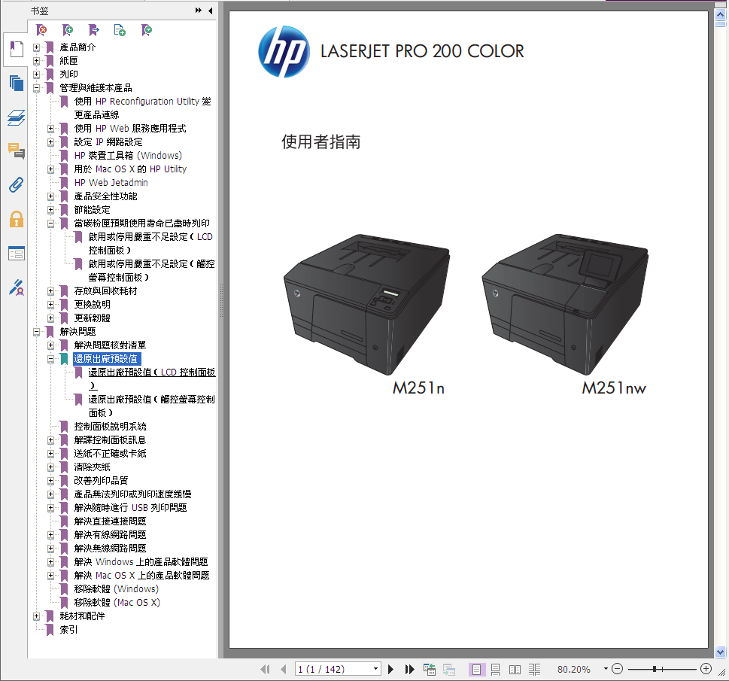Screen dimensions: 729x681
Task: Click the previous view icon
Action: tap(429, 670)
